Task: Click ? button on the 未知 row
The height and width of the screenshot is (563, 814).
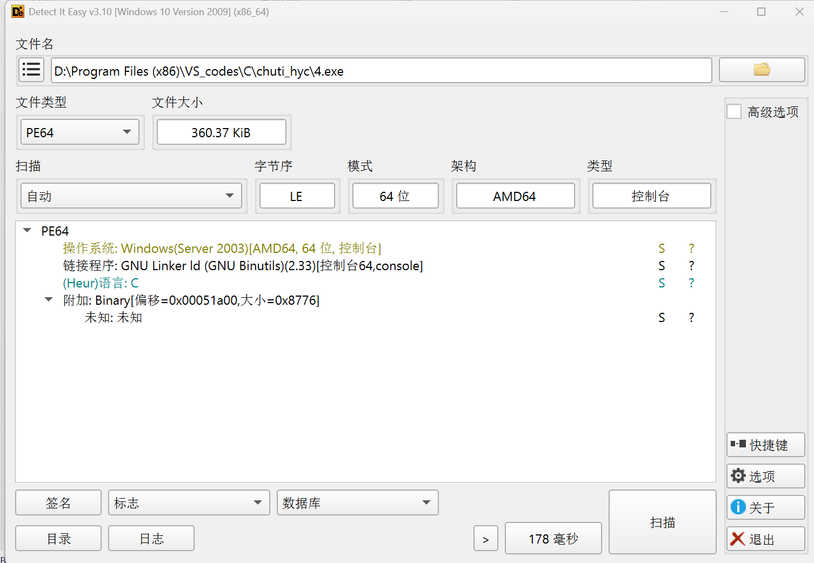Action: (x=691, y=317)
